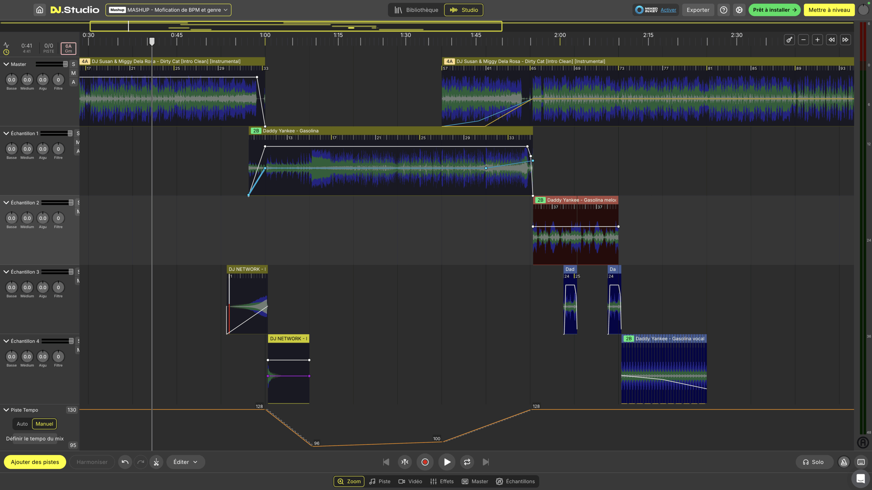Collapse the Échantillon 2 track

point(6,203)
